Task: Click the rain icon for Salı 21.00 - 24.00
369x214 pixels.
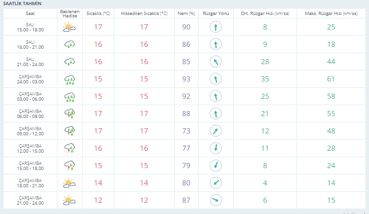Action: click(x=70, y=62)
